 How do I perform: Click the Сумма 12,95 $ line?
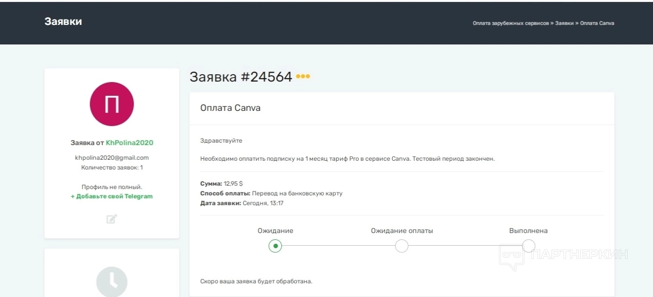[222, 184]
